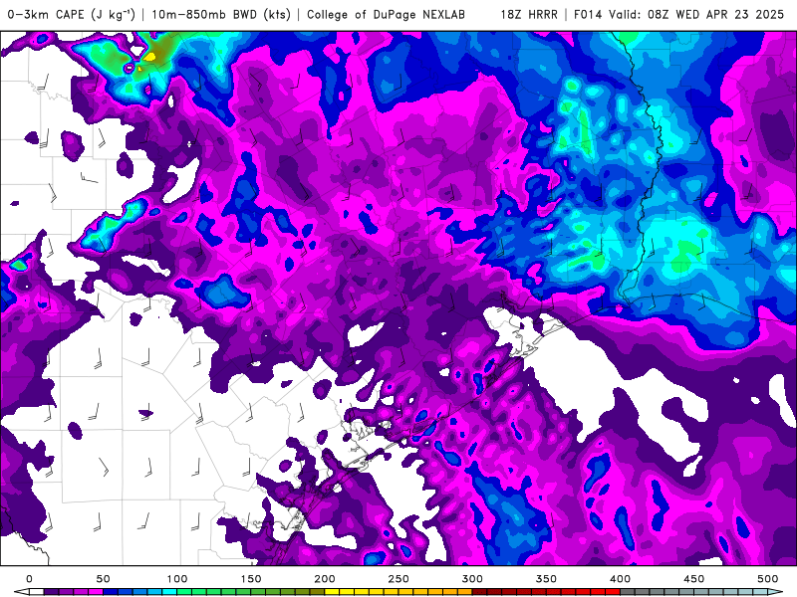Viewport: 797px width, 597px height.
Task: Click the '350' color scale label
Action: point(546,579)
